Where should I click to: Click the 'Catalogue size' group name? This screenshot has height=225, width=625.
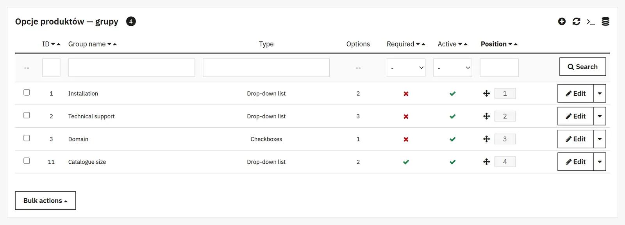(x=87, y=162)
